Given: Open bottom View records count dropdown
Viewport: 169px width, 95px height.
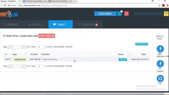Looking at the screenshot, I should tap(41, 66).
